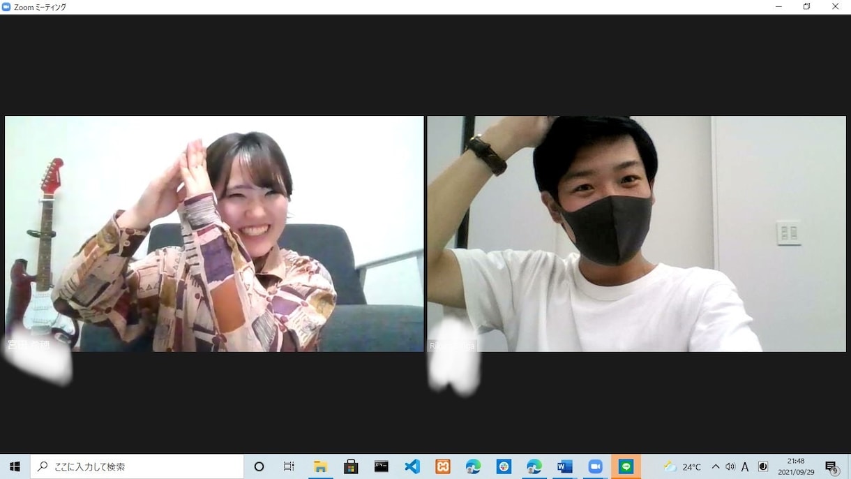
Task: Click the taskbar search box
Action: (x=137, y=466)
